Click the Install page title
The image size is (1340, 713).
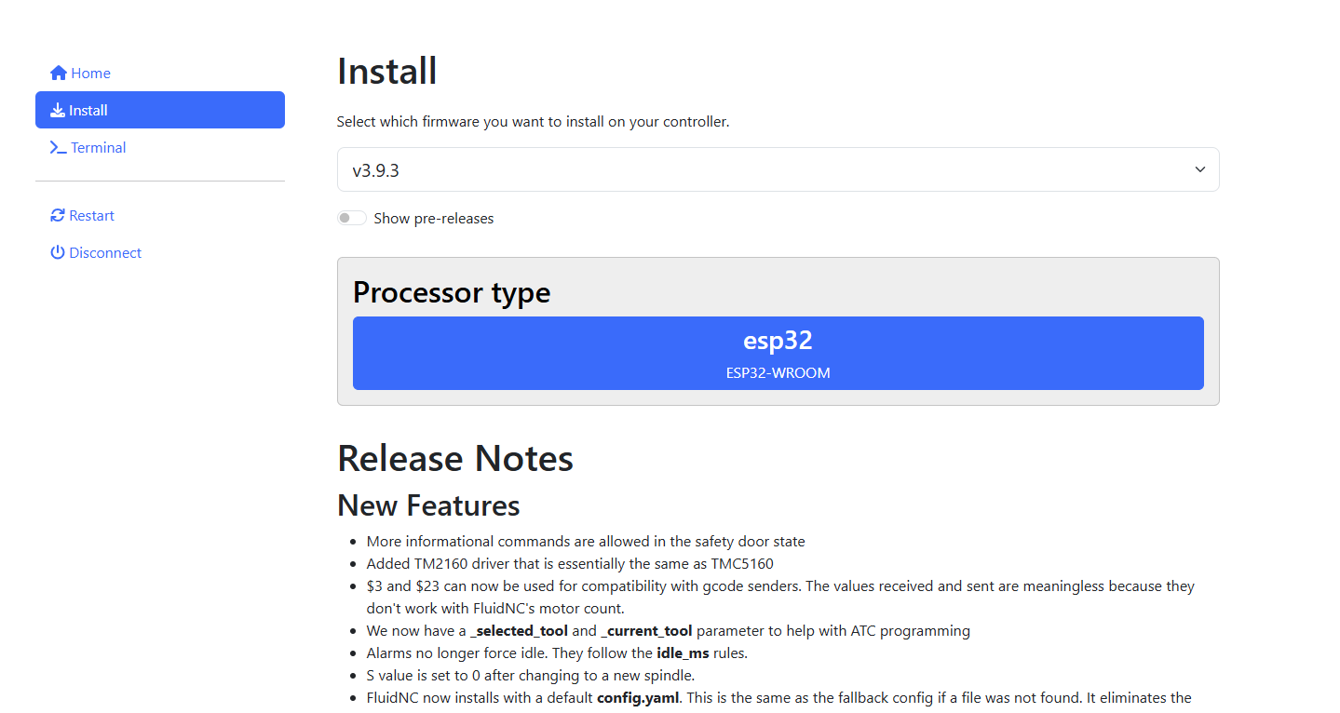click(x=386, y=71)
